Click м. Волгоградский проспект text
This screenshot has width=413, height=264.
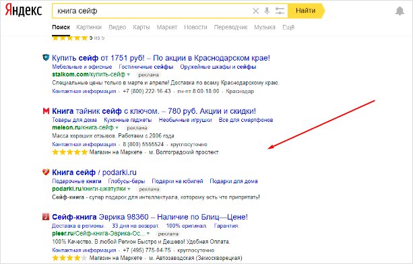184,152
